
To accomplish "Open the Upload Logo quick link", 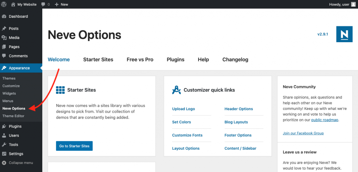I will pos(184,109).
